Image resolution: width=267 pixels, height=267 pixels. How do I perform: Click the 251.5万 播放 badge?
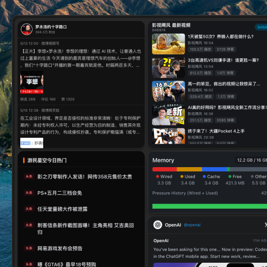[x=200, y=120]
